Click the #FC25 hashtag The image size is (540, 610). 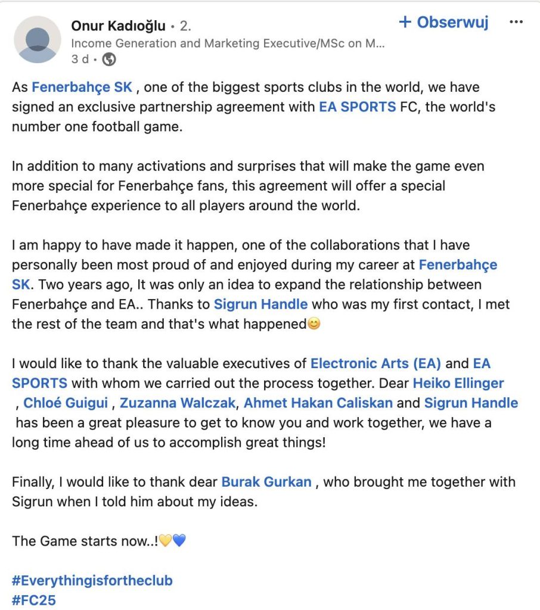click(x=34, y=600)
